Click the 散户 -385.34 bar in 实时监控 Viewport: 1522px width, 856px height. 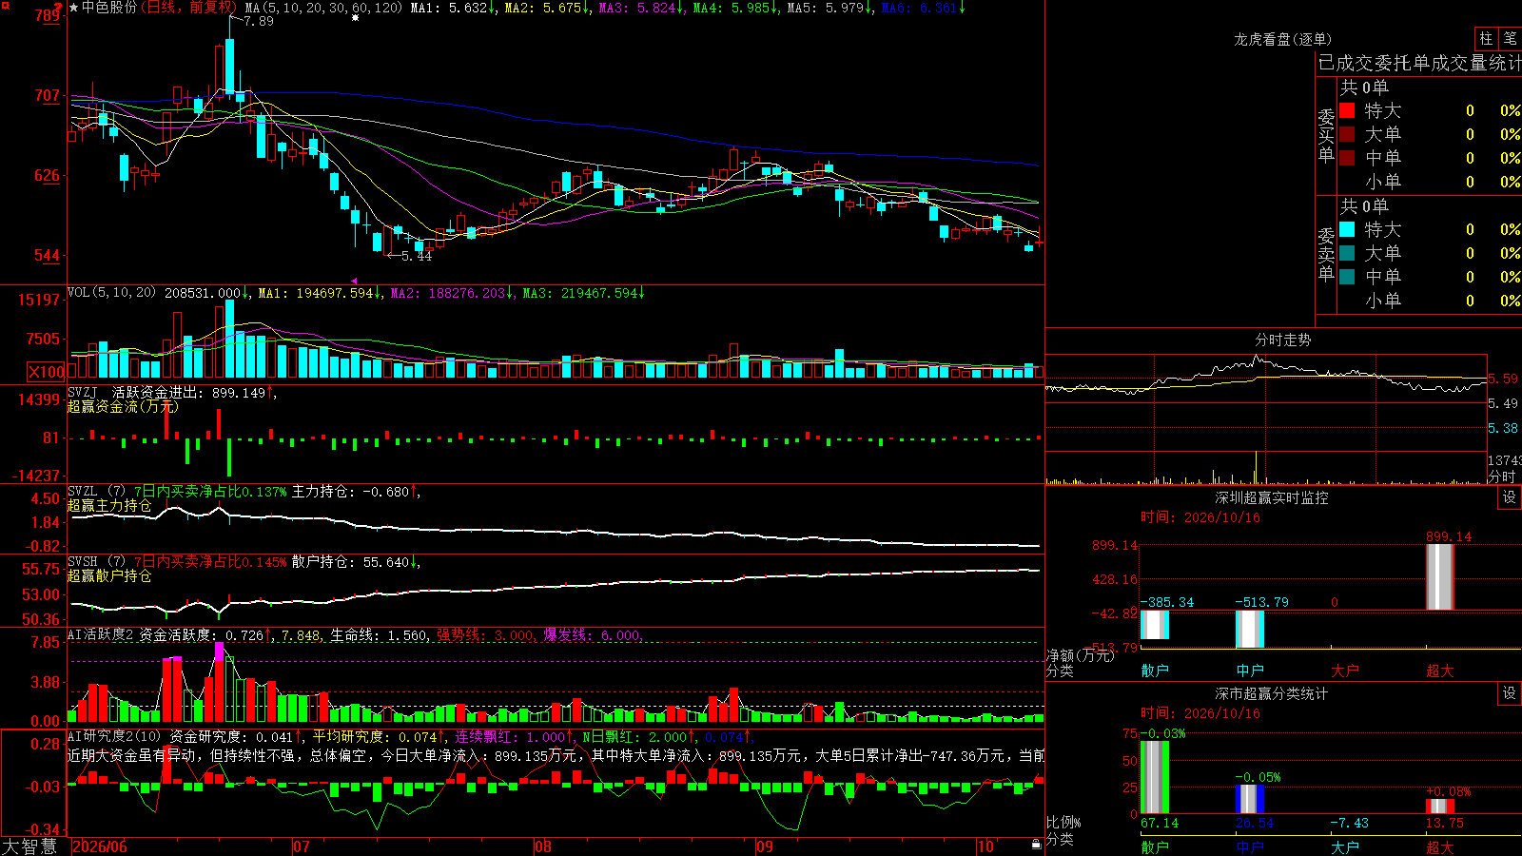1155,625
